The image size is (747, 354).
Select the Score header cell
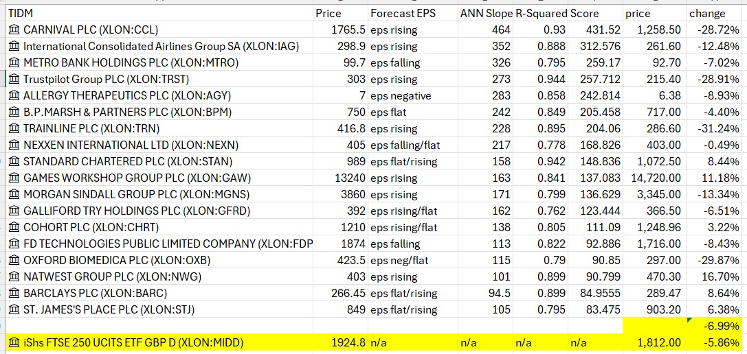[x=596, y=13]
